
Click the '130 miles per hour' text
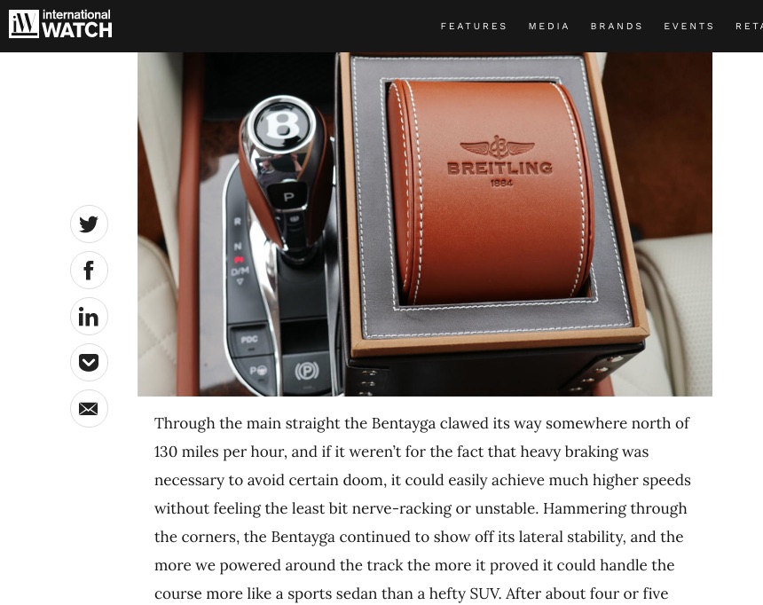pos(220,452)
